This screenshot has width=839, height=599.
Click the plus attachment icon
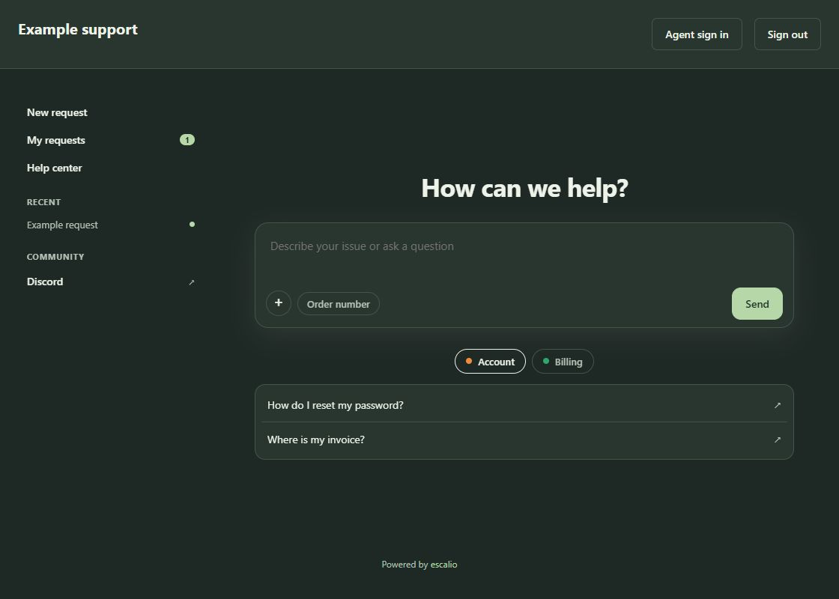278,303
